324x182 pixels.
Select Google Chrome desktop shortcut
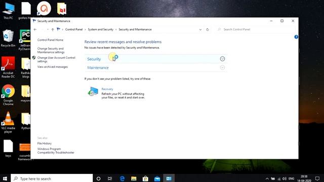point(8,95)
